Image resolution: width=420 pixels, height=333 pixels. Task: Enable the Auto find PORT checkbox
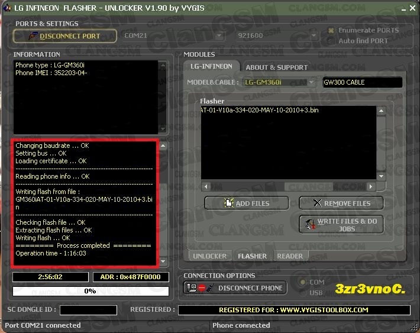(x=331, y=41)
